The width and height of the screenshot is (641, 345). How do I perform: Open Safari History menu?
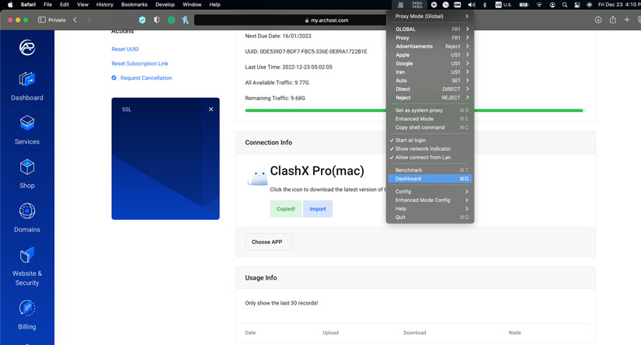pos(105,5)
